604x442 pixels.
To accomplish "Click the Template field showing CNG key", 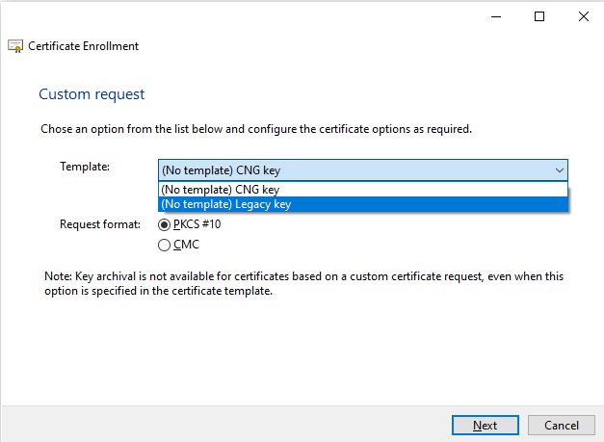I will [x=363, y=170].
